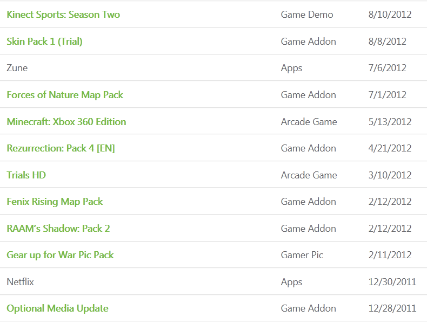427x324 pixels.
Task: Select Minecraft: Xbox 360 Edition link
Action: pyautogui.click(x=66, y=122)
